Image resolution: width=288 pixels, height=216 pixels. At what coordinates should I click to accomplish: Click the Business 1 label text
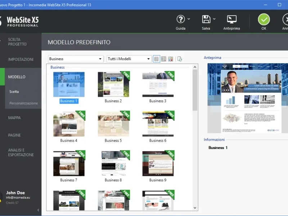click(69, 101)
